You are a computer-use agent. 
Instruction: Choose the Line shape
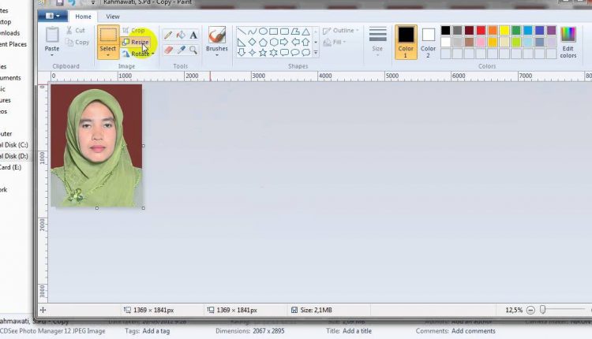pos(242,32)
